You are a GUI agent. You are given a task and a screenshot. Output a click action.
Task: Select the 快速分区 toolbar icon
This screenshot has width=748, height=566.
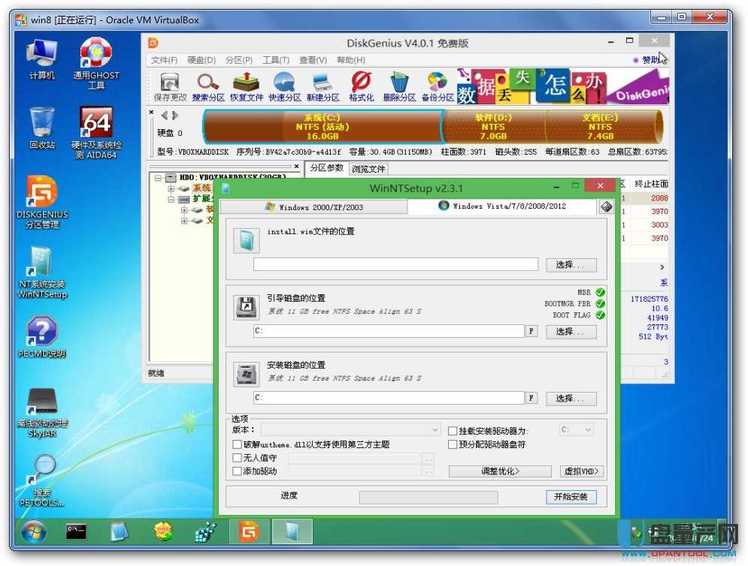pyautogui.click(x=284, y=84)
